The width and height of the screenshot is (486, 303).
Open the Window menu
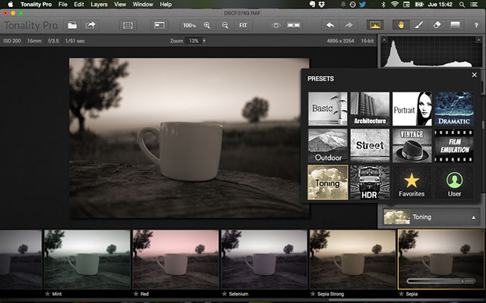click(142, 5)
